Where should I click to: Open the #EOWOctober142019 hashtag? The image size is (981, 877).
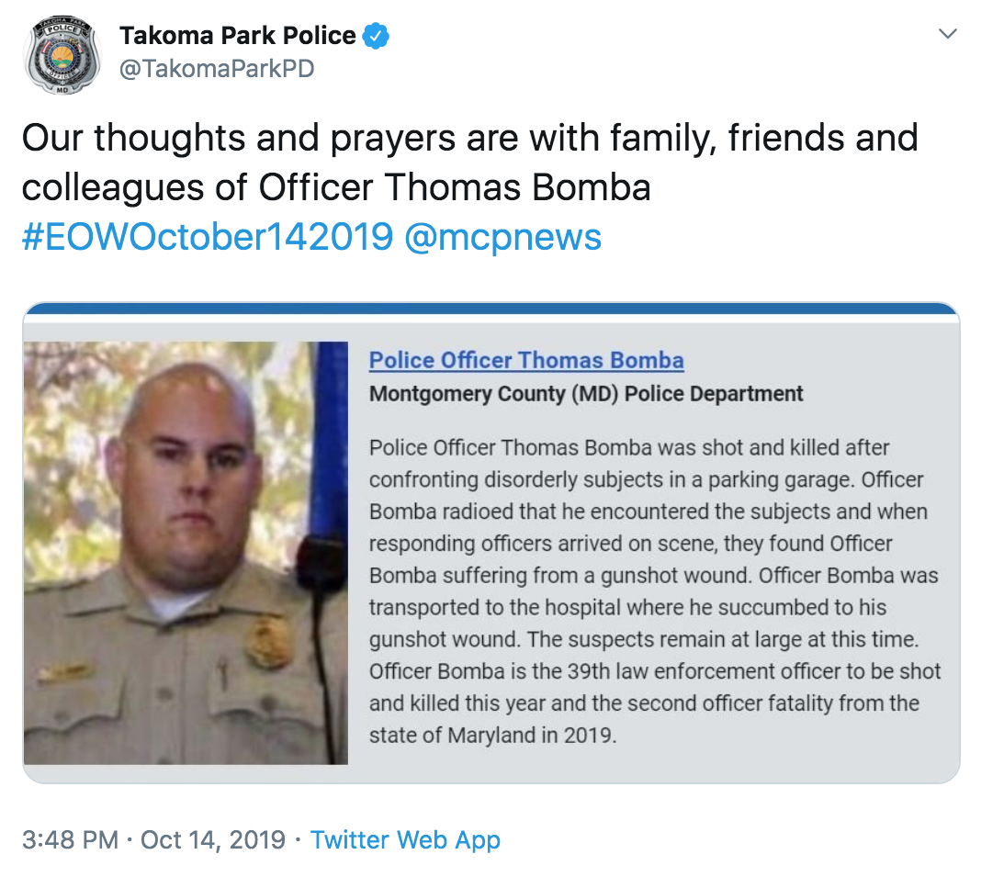[208, 237]
